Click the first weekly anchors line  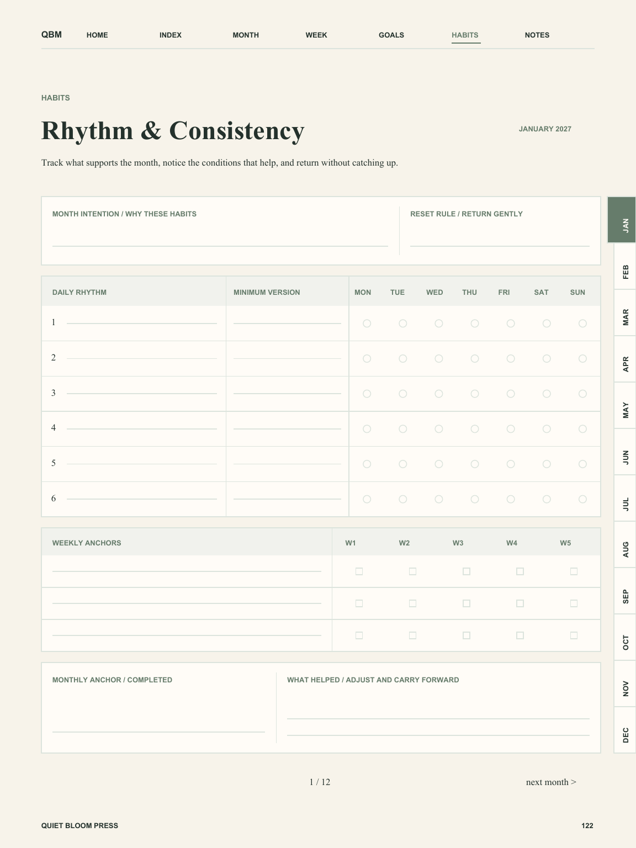187,570
